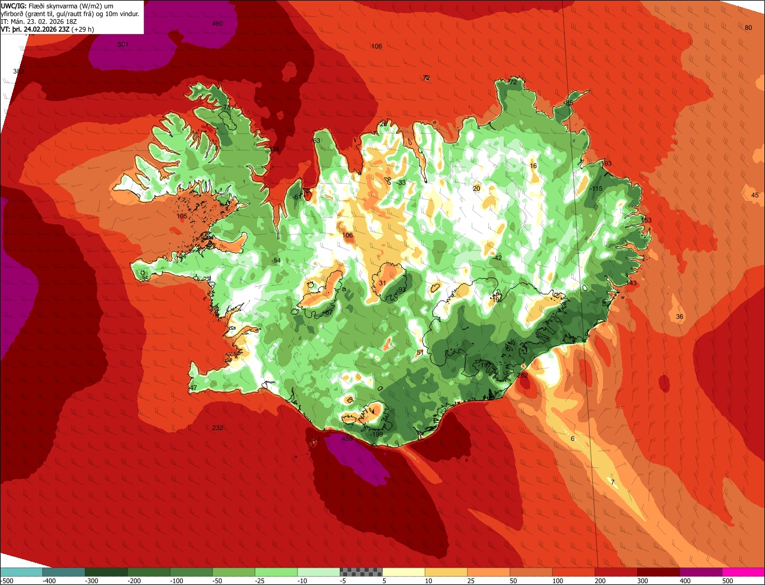Click the '45' value over the eastern sea
Screen dimensions: 765x585
pos(755,196)
